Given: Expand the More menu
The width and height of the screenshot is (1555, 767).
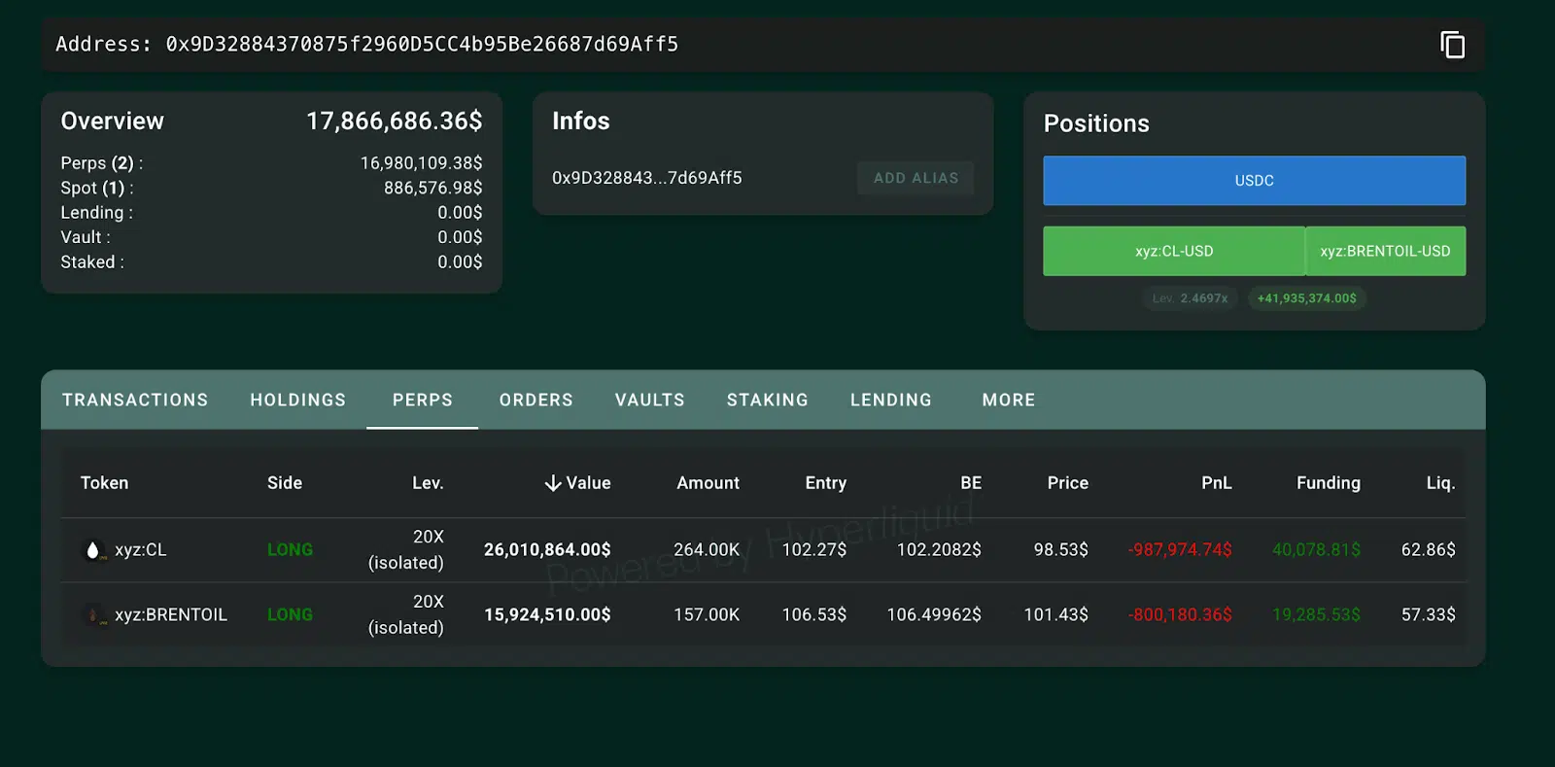Looking at the screenshot, I should (1008, 401).
